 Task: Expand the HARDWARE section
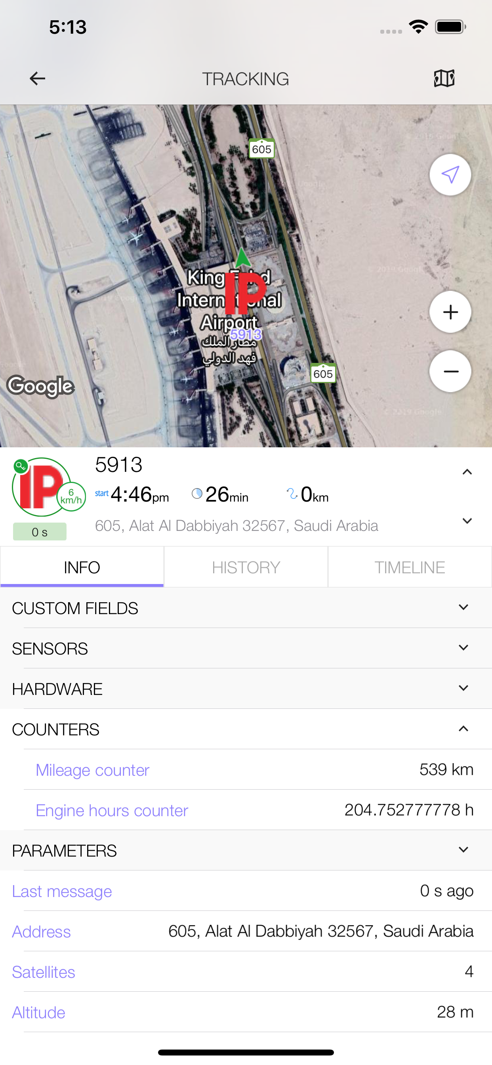coord(246,689)
